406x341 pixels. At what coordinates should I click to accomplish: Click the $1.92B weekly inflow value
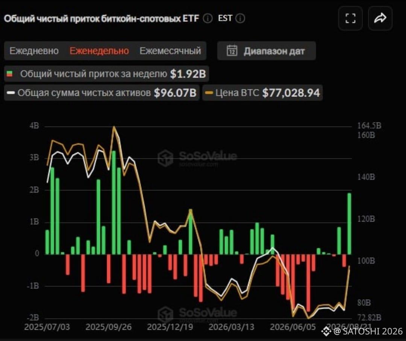click(x=188, y=74)
